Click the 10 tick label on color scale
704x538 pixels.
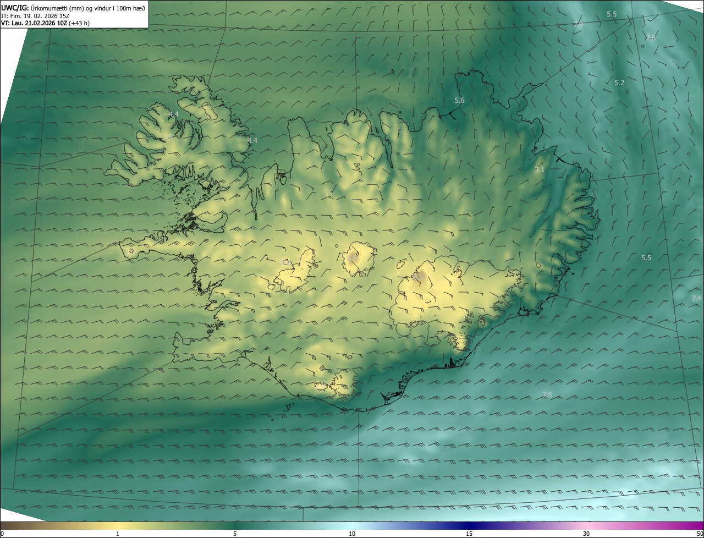click(x=352, y=534)
